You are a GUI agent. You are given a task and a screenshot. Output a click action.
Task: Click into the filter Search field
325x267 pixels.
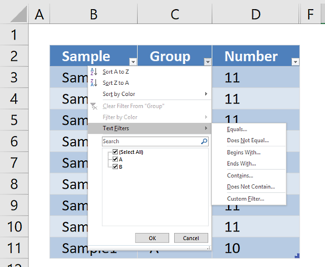click(x=150, y=142)
